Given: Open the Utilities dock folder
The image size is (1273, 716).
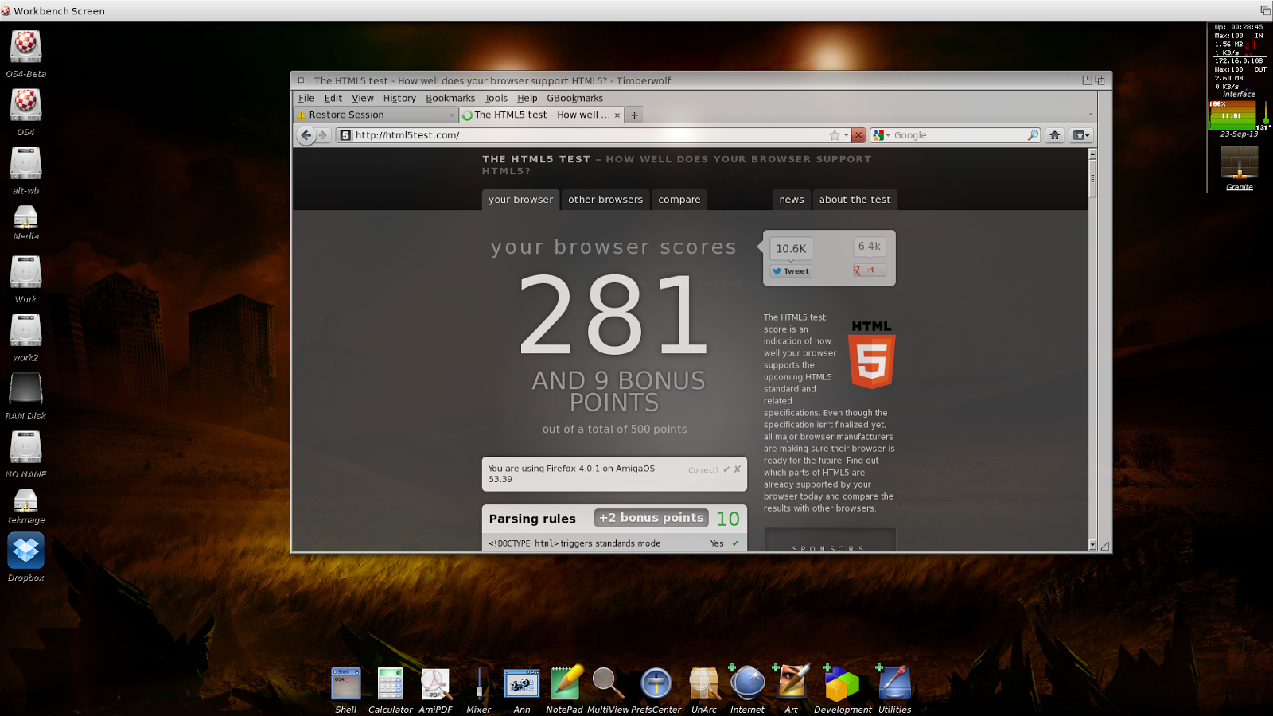Looking at the screenshot, I should (894, 683).
